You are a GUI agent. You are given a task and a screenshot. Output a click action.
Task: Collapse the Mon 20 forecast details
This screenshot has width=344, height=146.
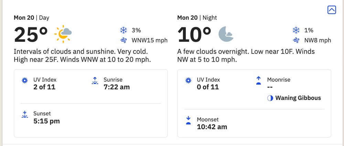tap(331, 10)
